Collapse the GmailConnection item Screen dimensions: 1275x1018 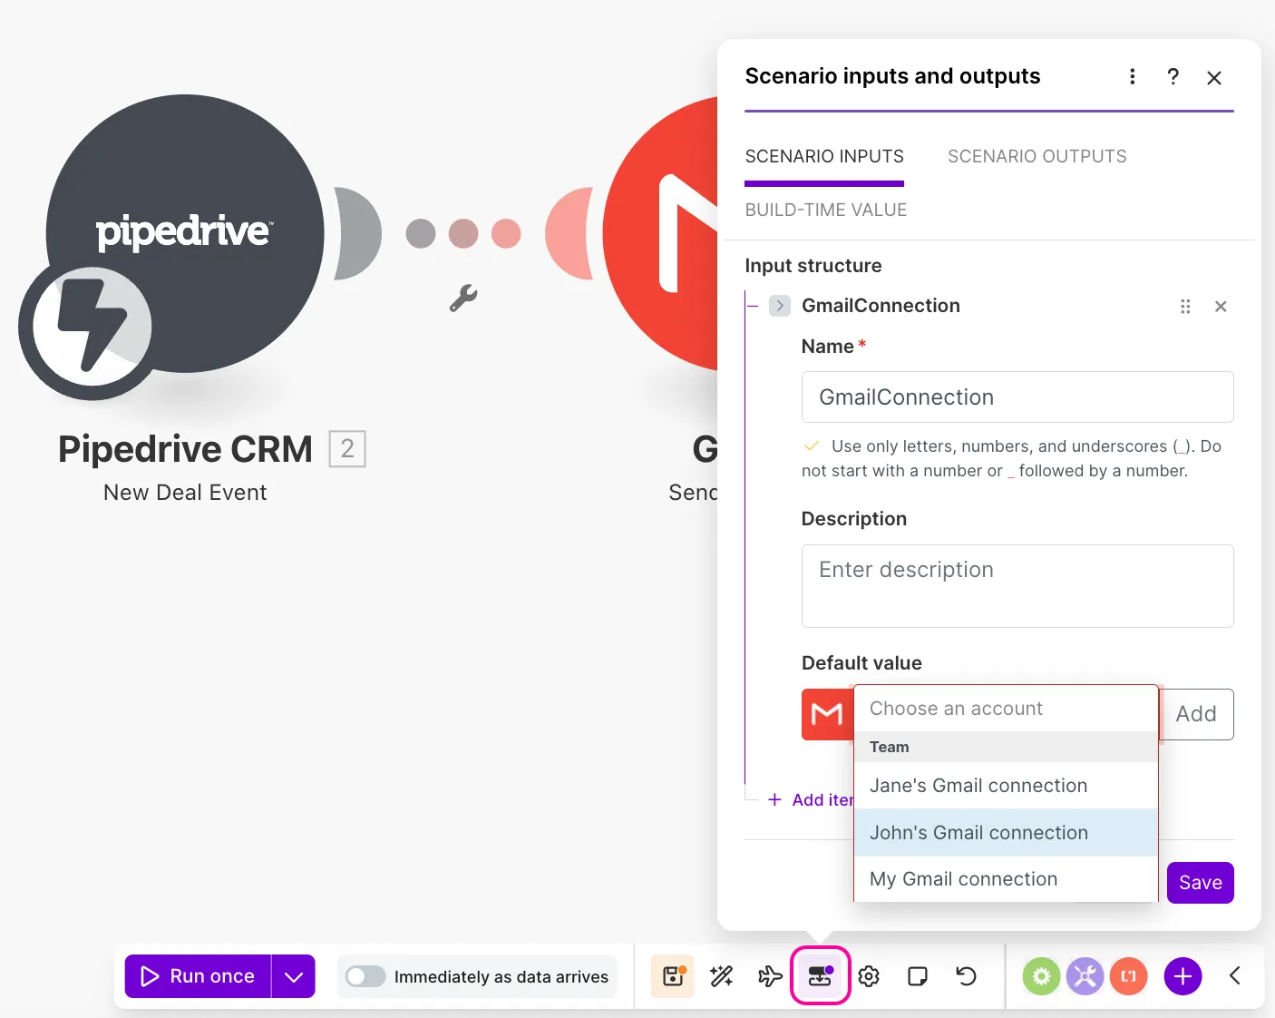tap(780, 306)
